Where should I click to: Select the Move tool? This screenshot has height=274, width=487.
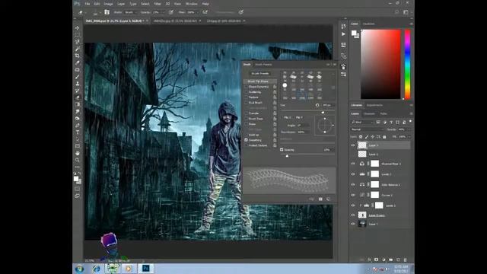pos(78,28)
